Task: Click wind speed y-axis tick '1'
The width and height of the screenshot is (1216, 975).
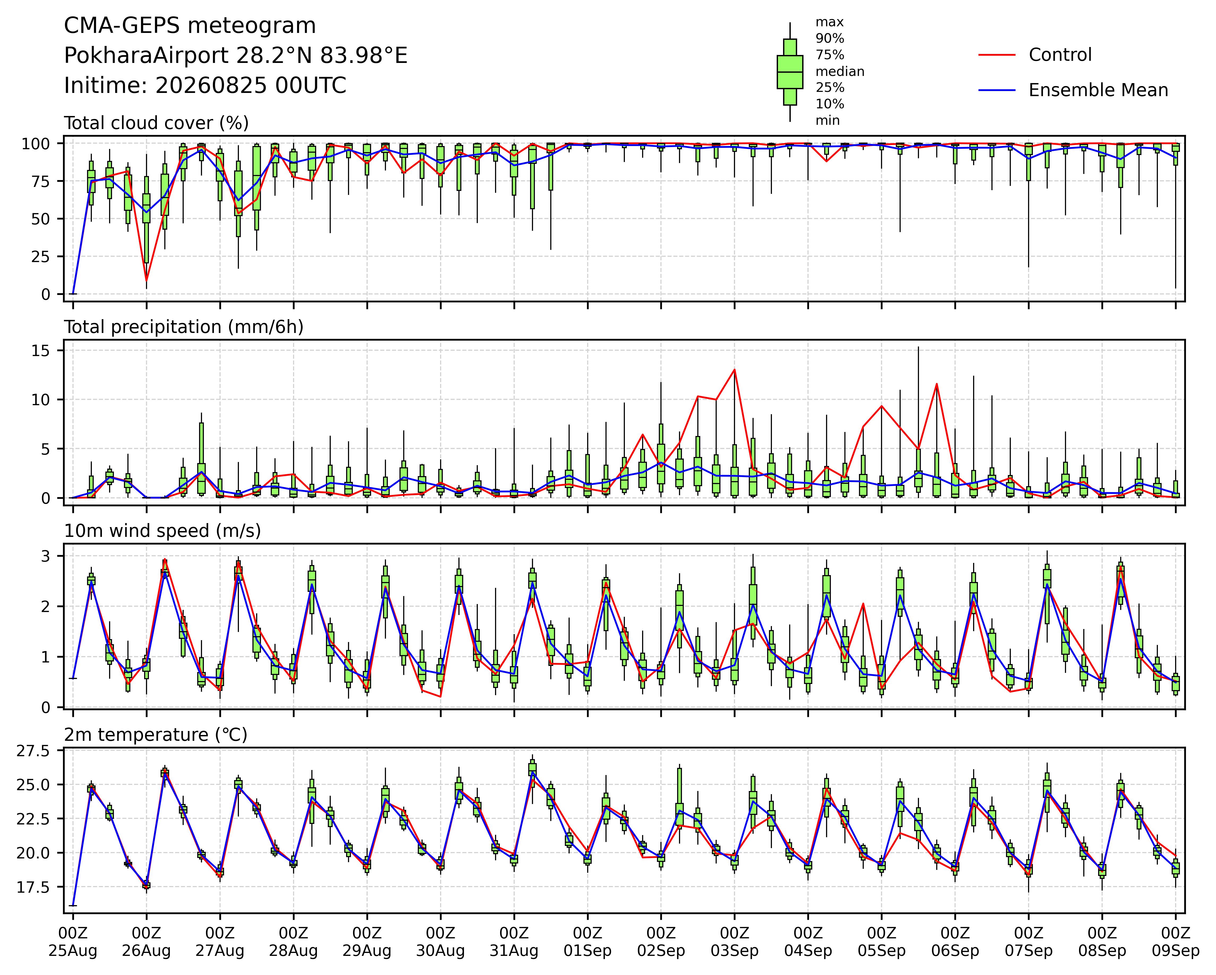Action: coord(46,657)
